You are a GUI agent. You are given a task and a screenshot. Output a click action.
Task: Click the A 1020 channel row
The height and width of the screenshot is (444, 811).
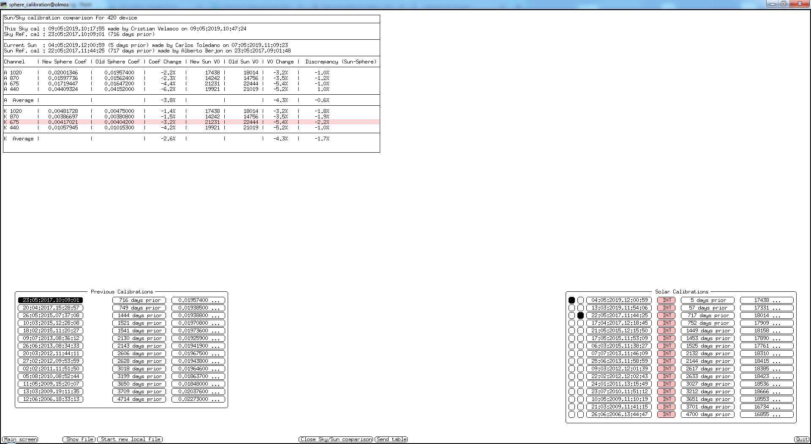point(191,73)
